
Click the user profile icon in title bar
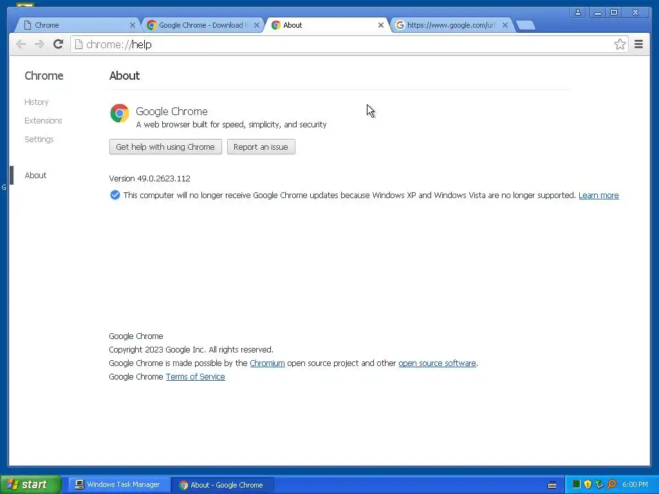(x=578, y=13)
